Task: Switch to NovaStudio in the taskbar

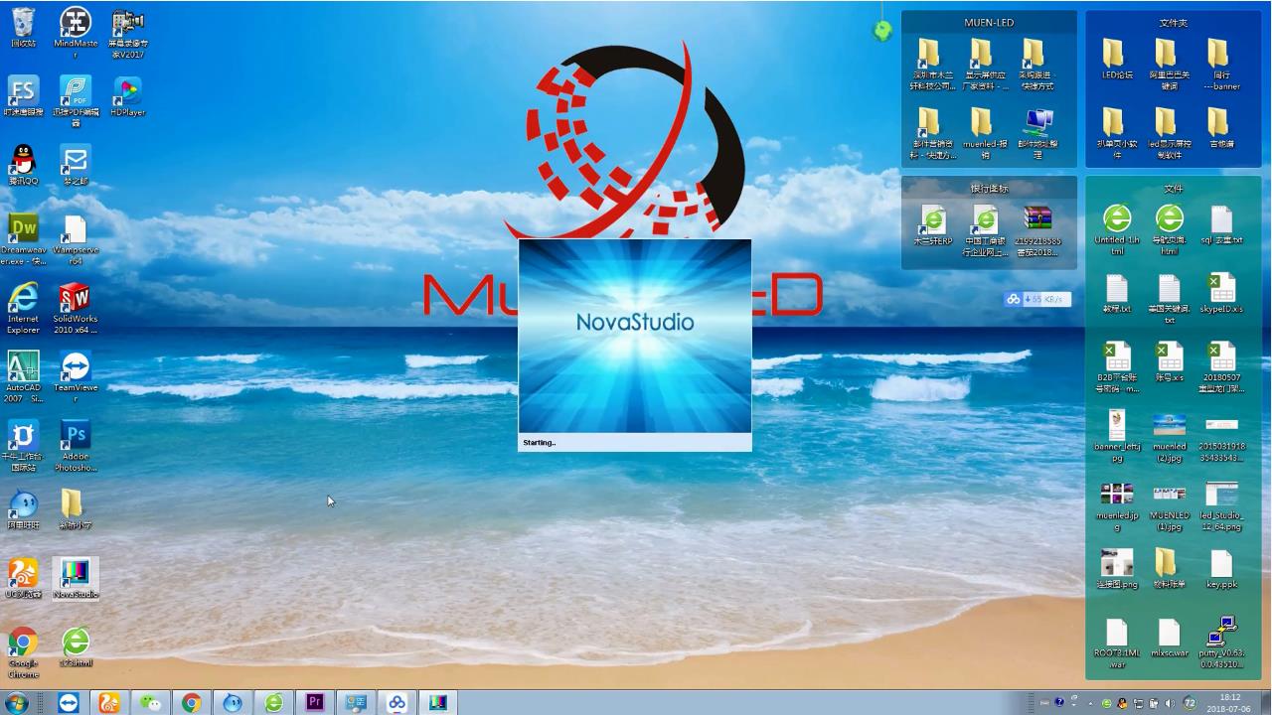Action: point(438,703)
